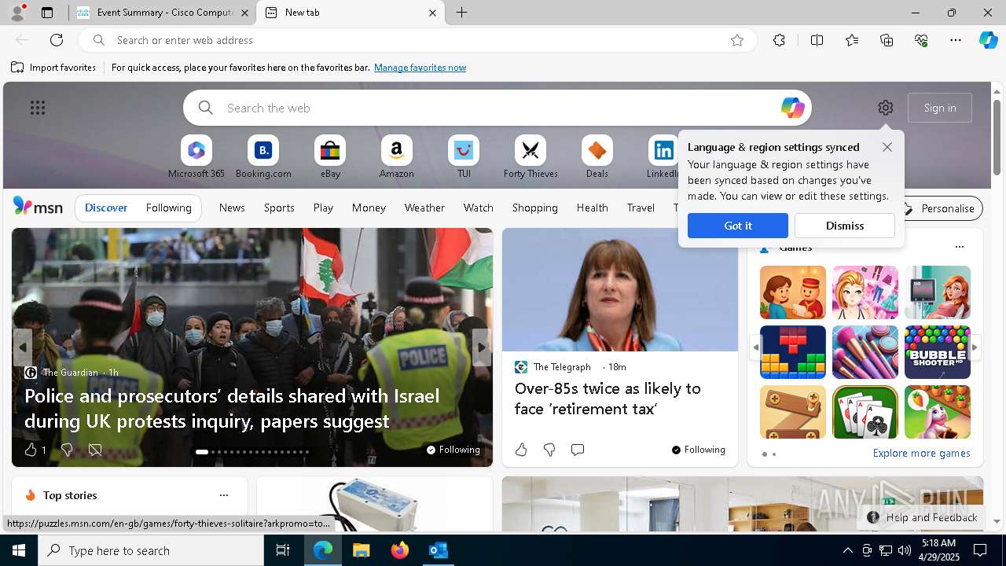1006x566 pixels.
Task: Dislike the Guardian police story
Action: pyautogui.click(x=67, y=450)
